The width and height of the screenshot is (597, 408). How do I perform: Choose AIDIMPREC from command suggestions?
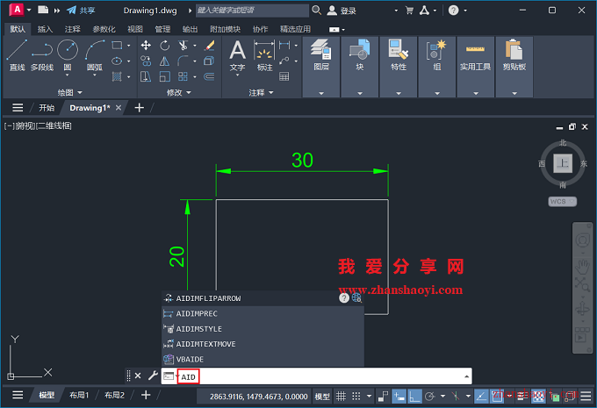[x=263, y=313]
